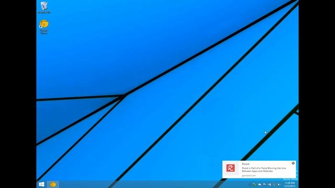Open the Roost notification headline text
The height and width of the screenshot is (188, 335).
tap(264, 169)
